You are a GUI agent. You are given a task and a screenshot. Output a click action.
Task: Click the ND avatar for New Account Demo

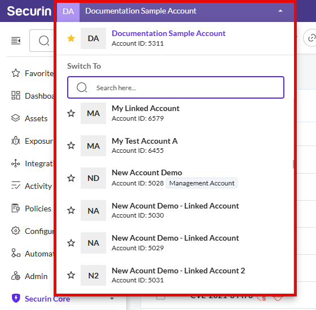pyautogui.click(x=93, y=178)
